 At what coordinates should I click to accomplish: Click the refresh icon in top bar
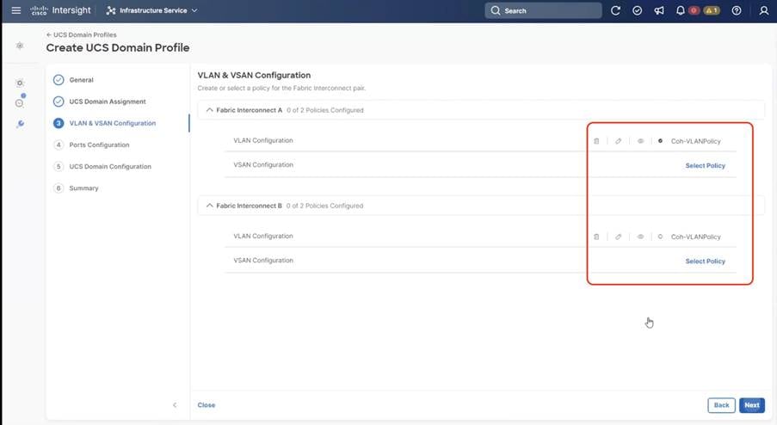[615, 10]
